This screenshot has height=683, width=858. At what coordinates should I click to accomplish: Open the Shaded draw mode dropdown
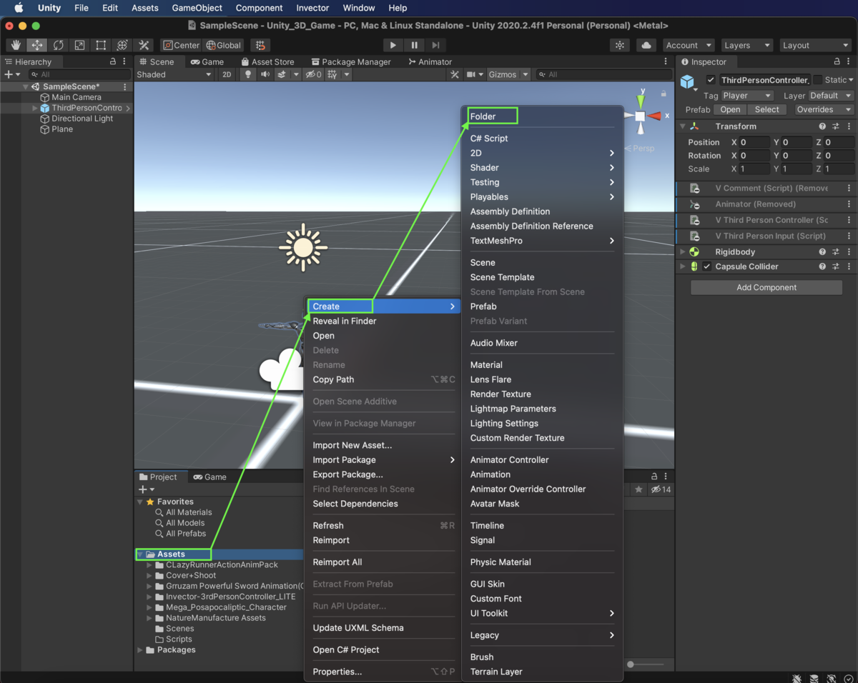pos(174,74)
